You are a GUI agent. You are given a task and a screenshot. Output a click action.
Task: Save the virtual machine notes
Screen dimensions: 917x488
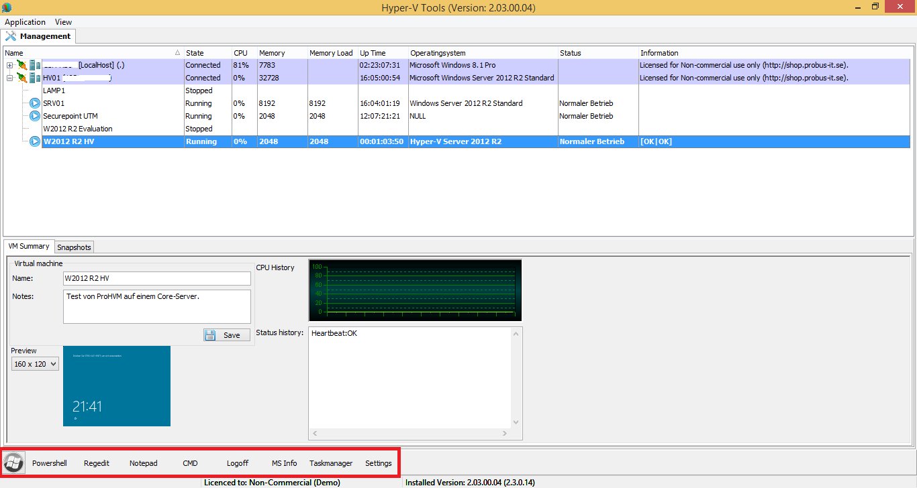coord(226,335)
